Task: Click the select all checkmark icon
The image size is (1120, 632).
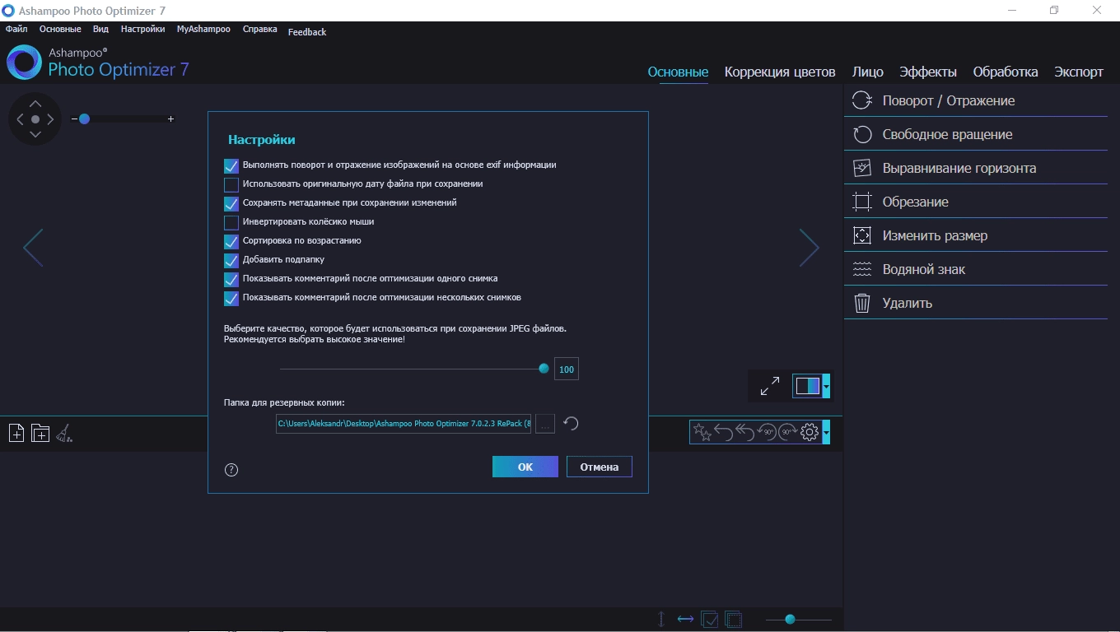Action: point(709,619)
